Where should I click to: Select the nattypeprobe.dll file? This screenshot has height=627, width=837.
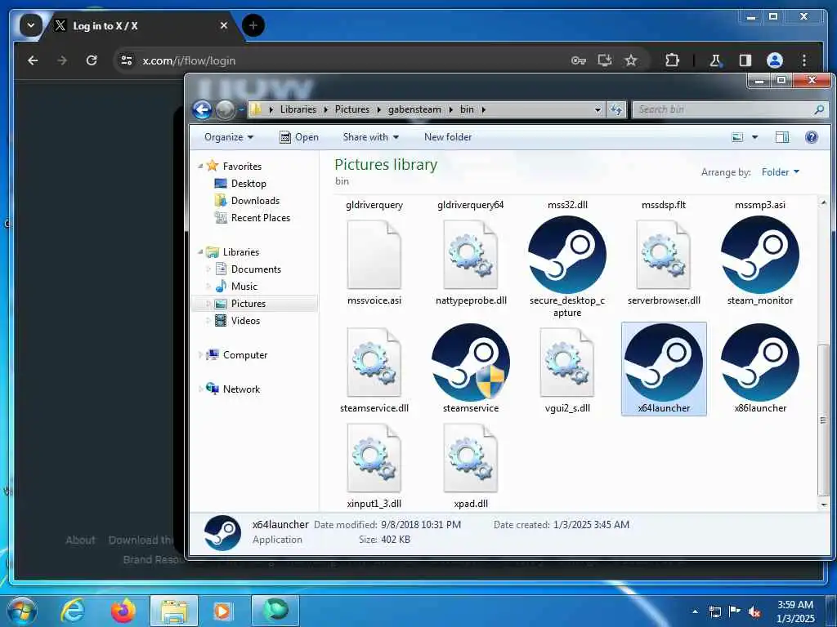(x=470, y=262)
